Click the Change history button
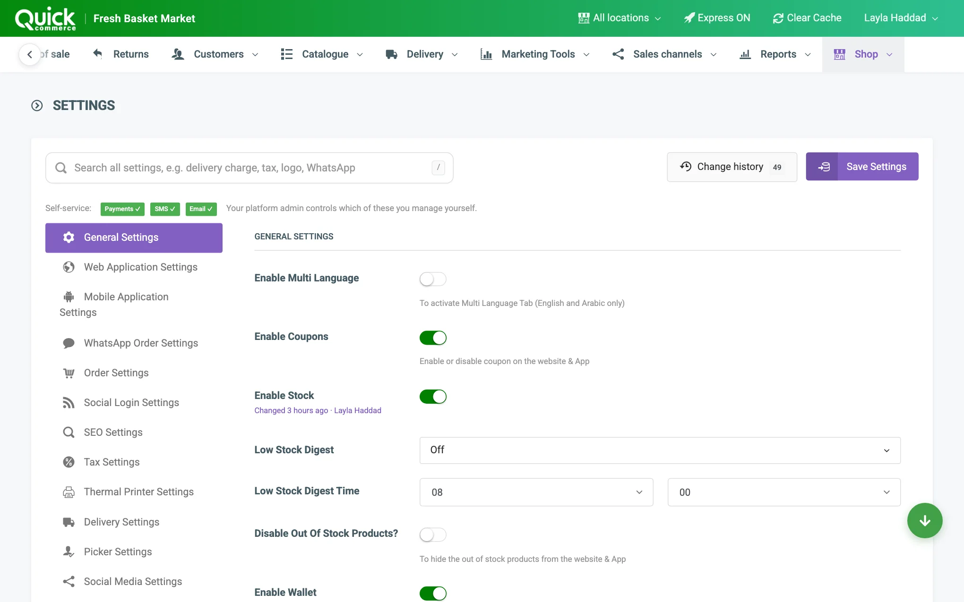The height and width of the screenshot is (602, 964). click(732, 167)
